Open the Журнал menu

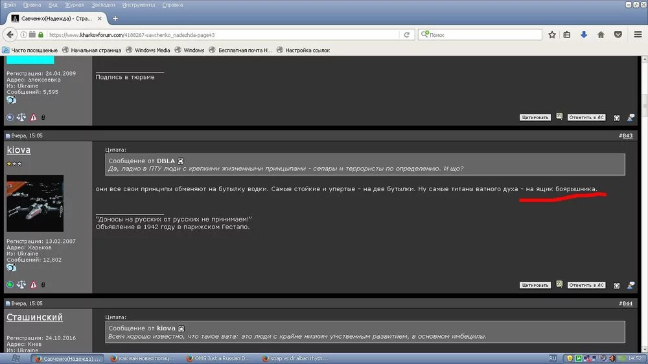(x=75, y=5)
